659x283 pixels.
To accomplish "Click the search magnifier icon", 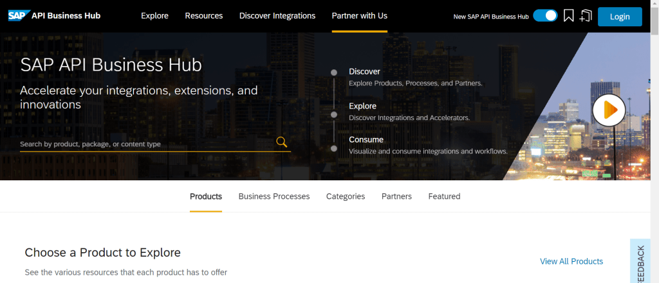I will click(x=282, y=142).
